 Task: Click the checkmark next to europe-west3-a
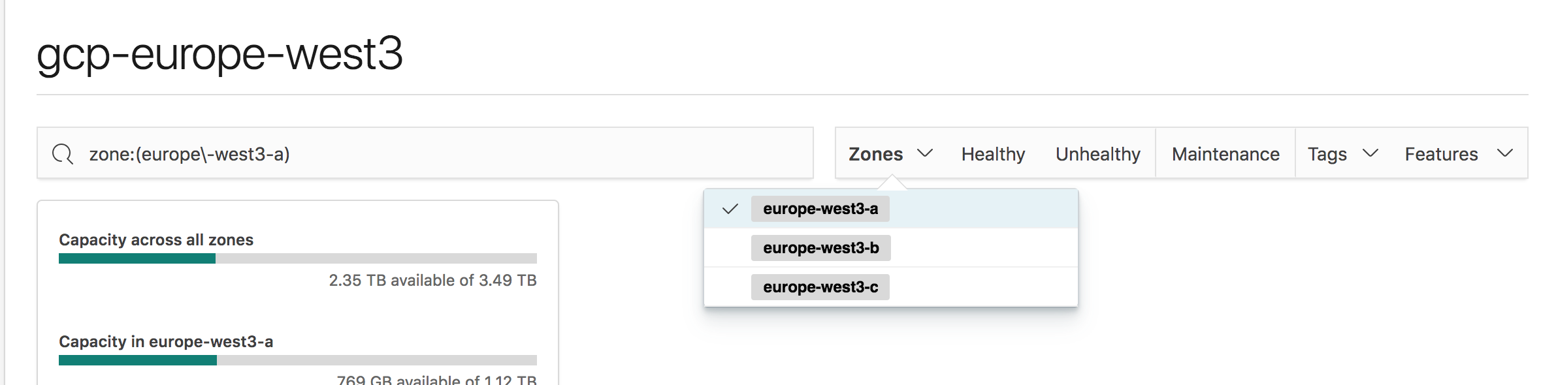tap(732, 209)
